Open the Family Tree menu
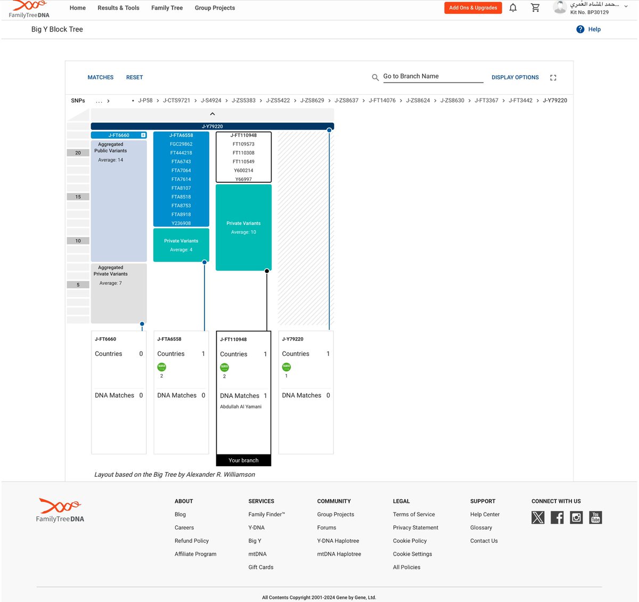 pos(167,8)
